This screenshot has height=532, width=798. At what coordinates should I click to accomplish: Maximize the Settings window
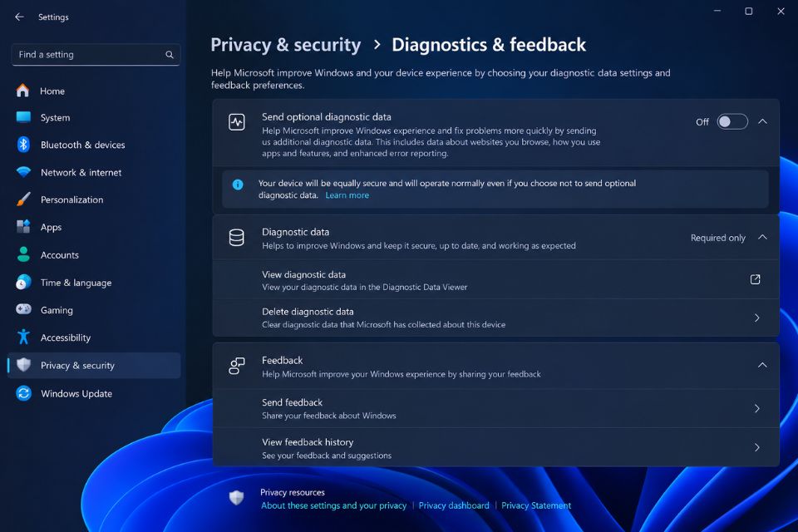[749, 11]
